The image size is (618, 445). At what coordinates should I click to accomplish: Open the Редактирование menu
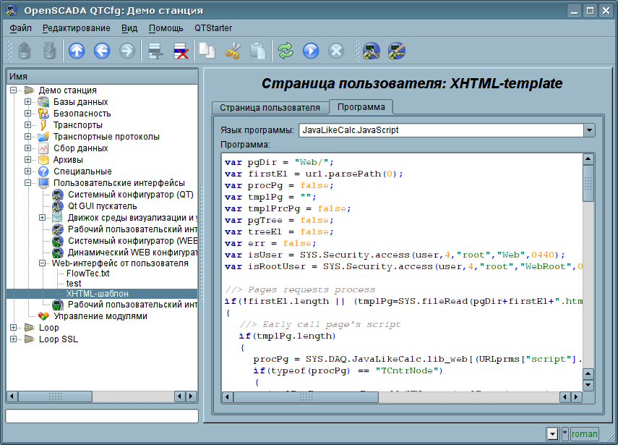click(76, 28)
